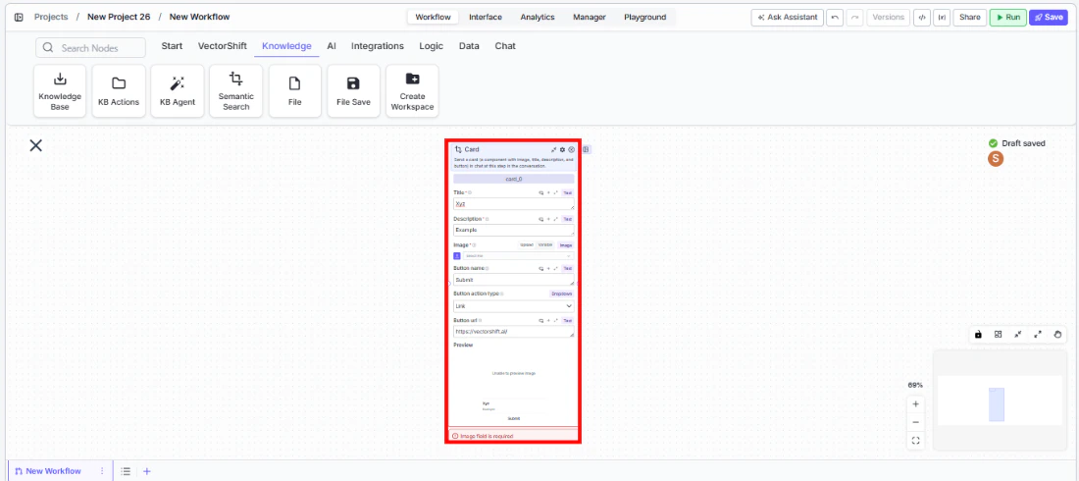
Task: Open the workflow list icon at the bottom
Action: [126, 471]
